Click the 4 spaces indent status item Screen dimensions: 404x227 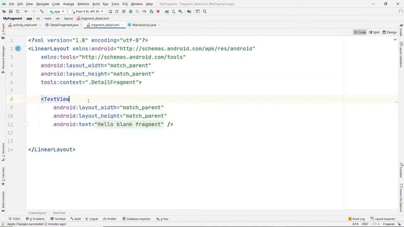389,224
